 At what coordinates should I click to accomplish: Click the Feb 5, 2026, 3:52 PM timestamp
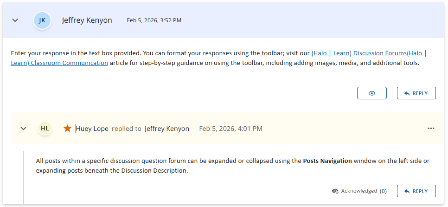tap(154, 20)
